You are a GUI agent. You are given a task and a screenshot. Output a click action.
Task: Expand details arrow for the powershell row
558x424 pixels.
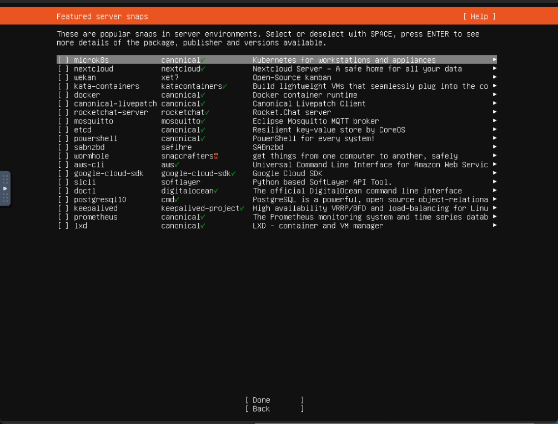pos(494,138)
